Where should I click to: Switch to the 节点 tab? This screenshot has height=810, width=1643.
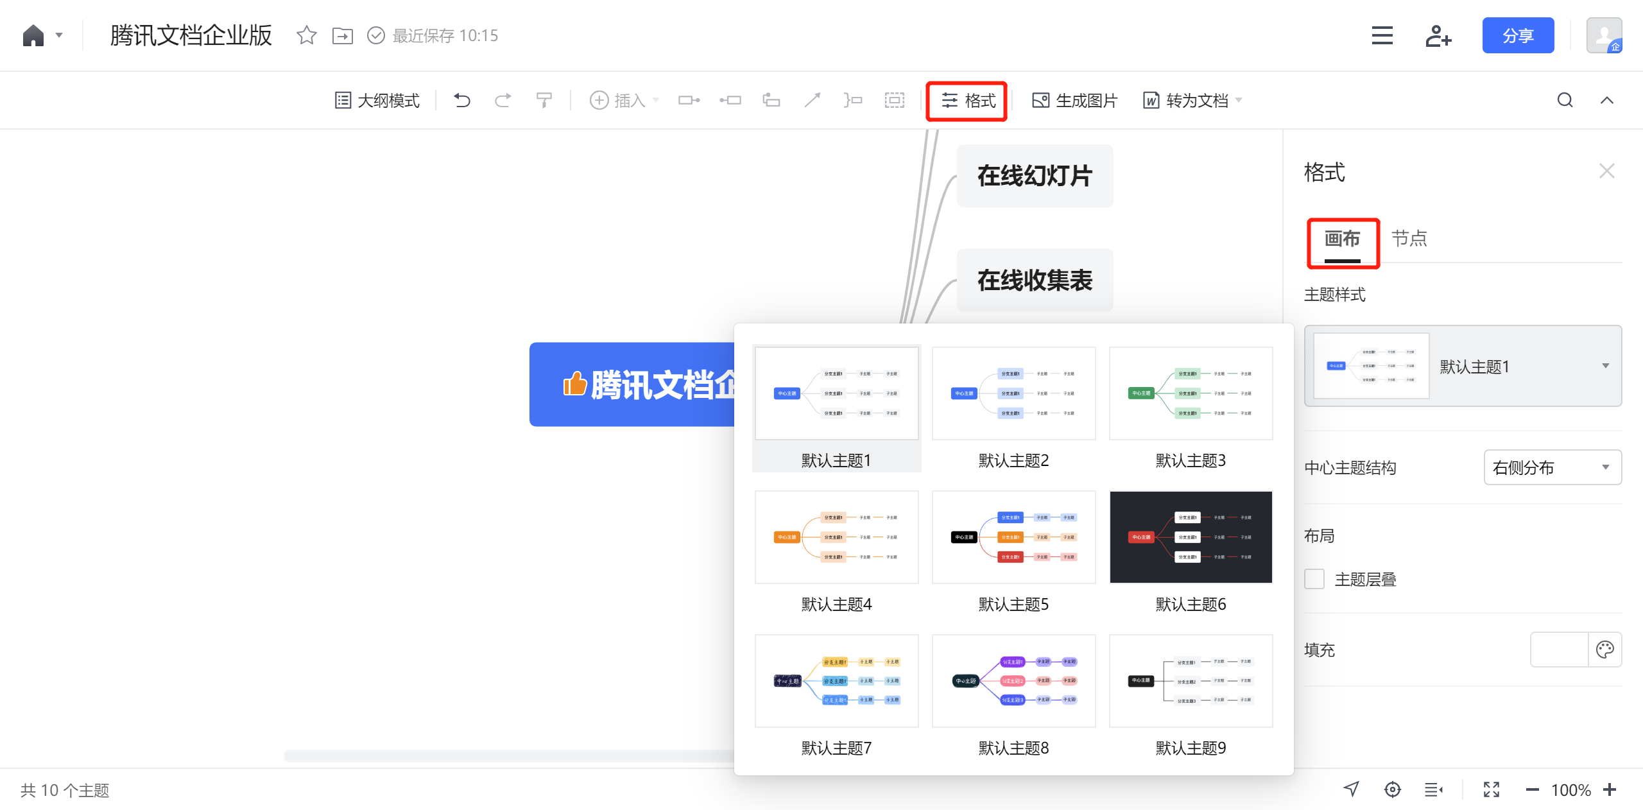pos(1409,239)
